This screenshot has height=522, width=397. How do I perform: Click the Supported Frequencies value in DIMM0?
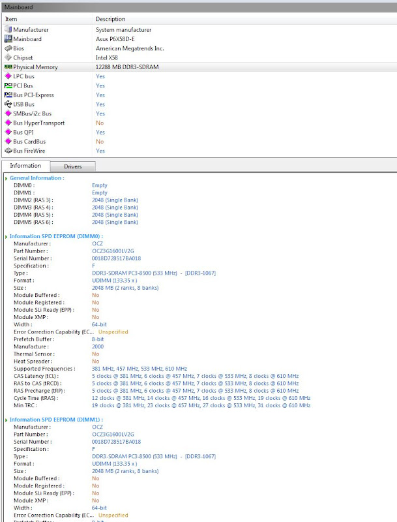[x=140, y=369]
